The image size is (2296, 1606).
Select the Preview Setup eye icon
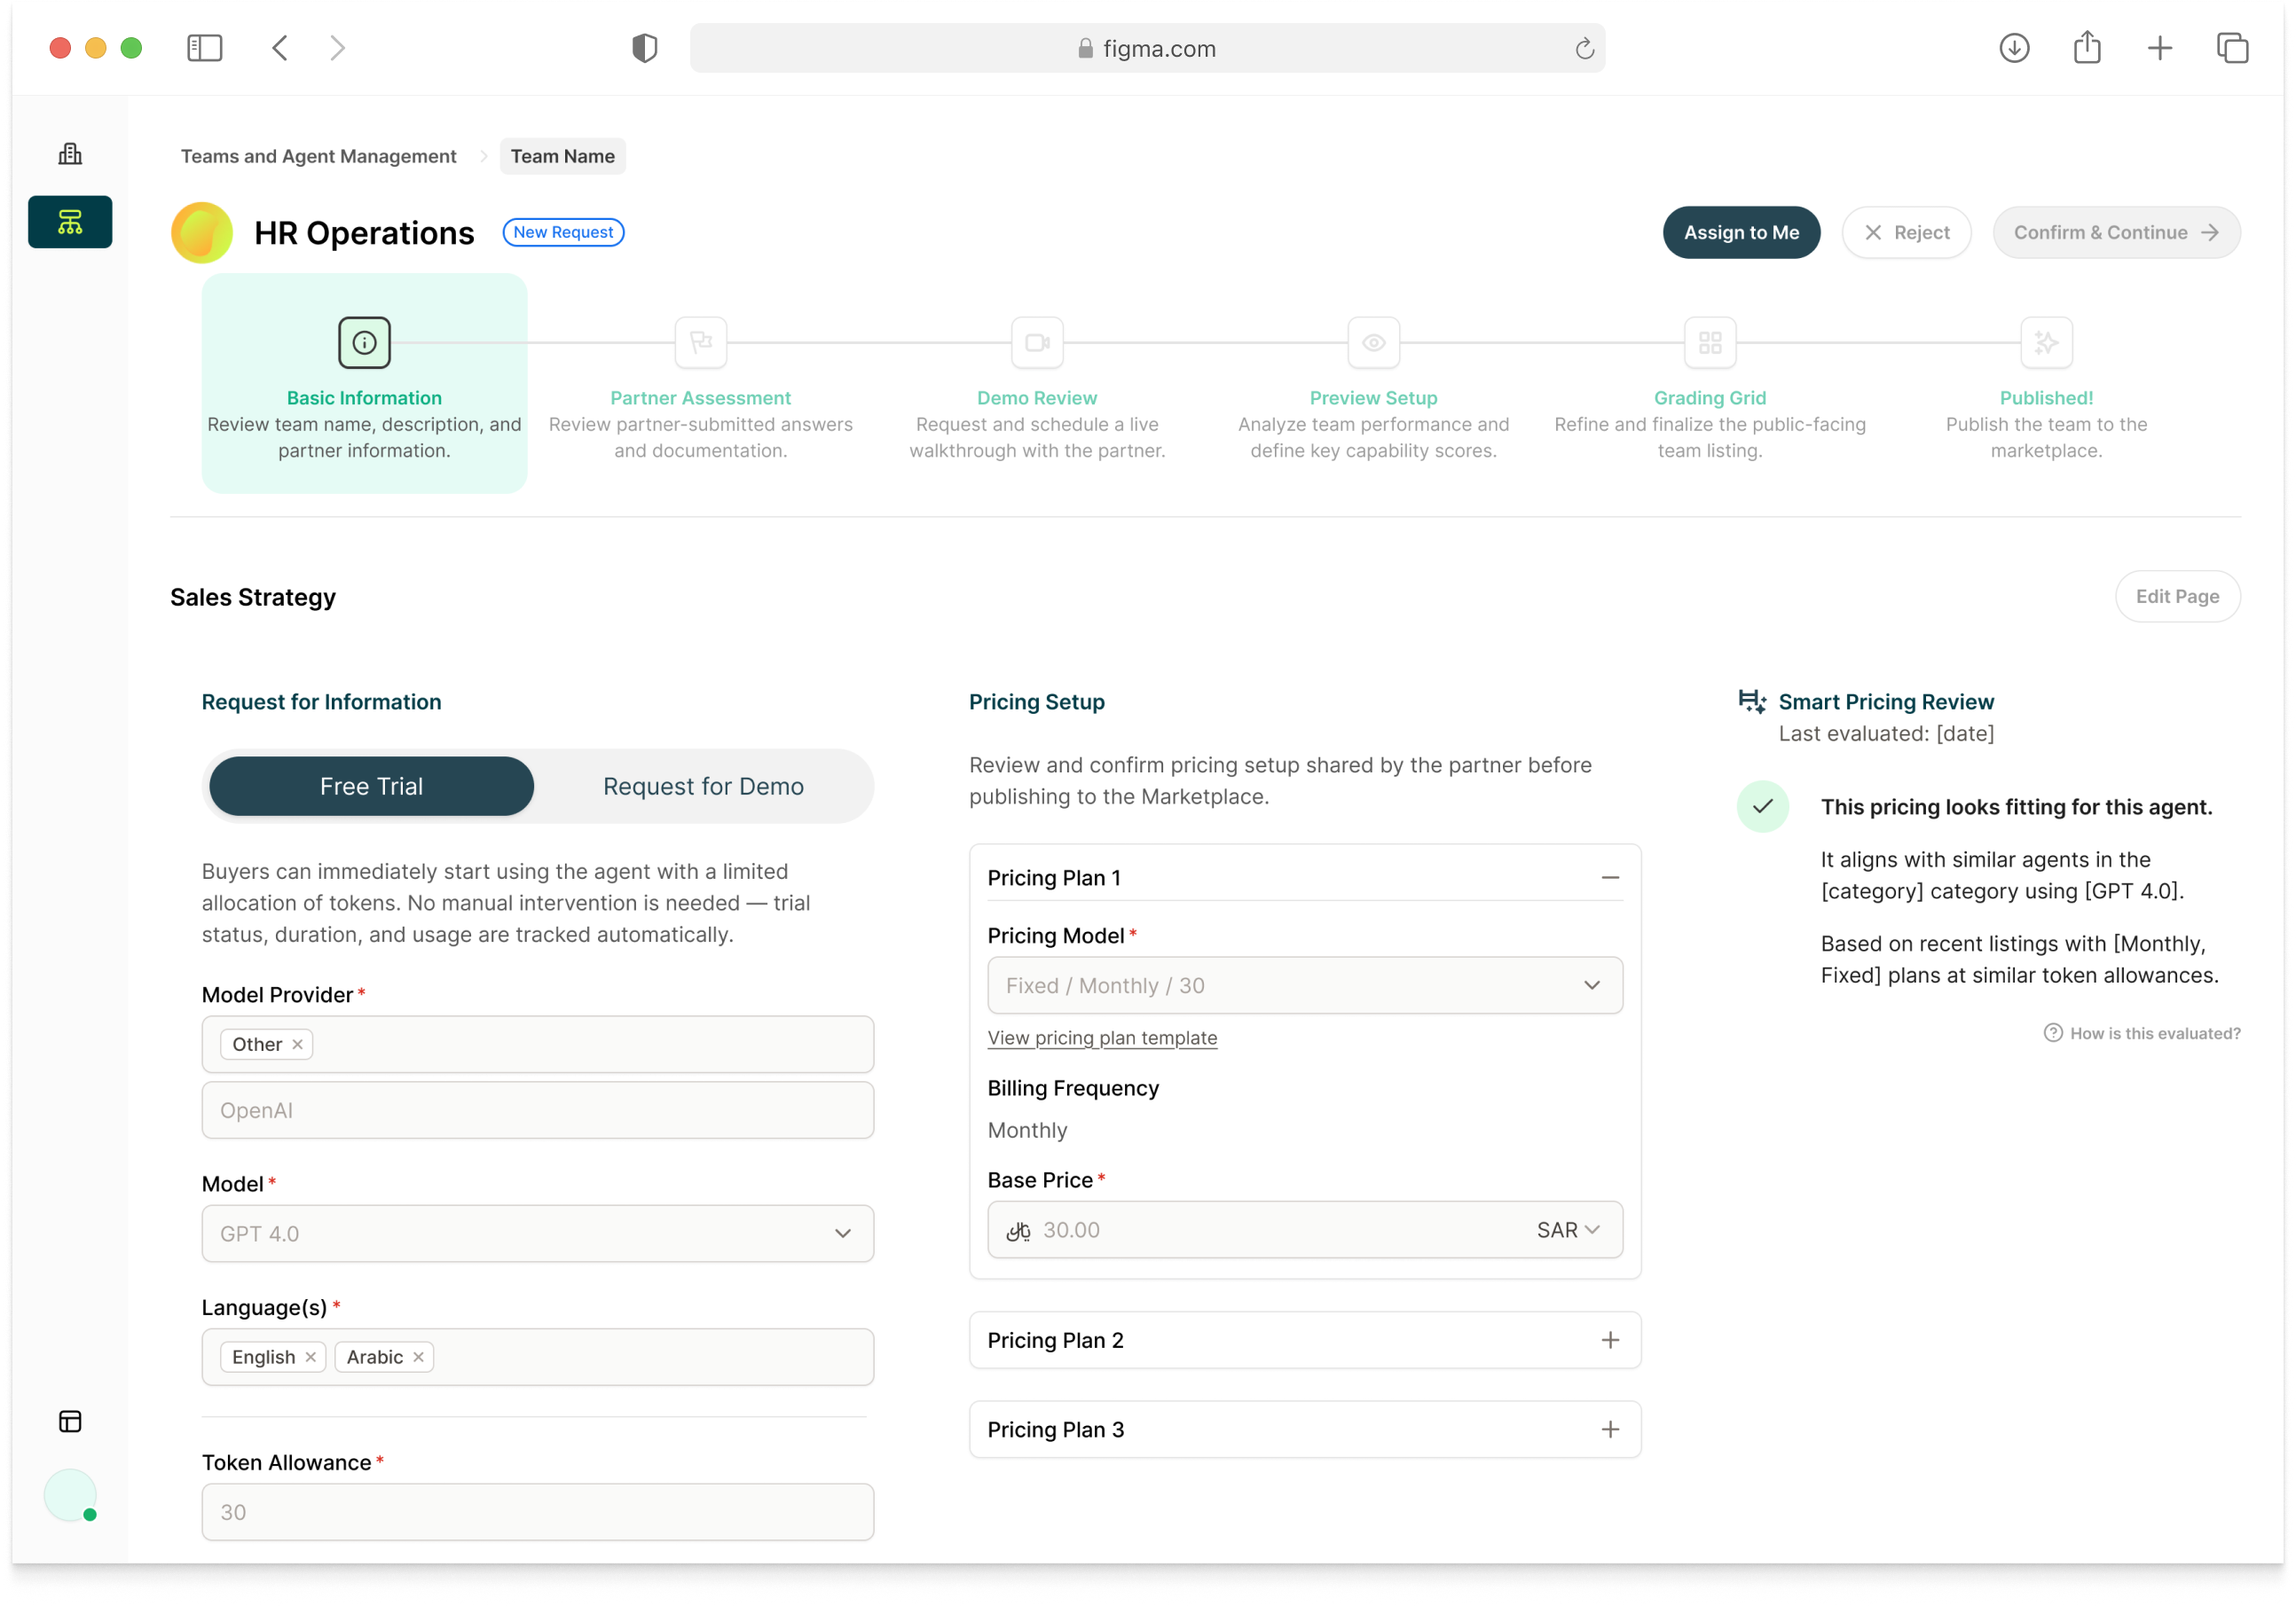1373,343
